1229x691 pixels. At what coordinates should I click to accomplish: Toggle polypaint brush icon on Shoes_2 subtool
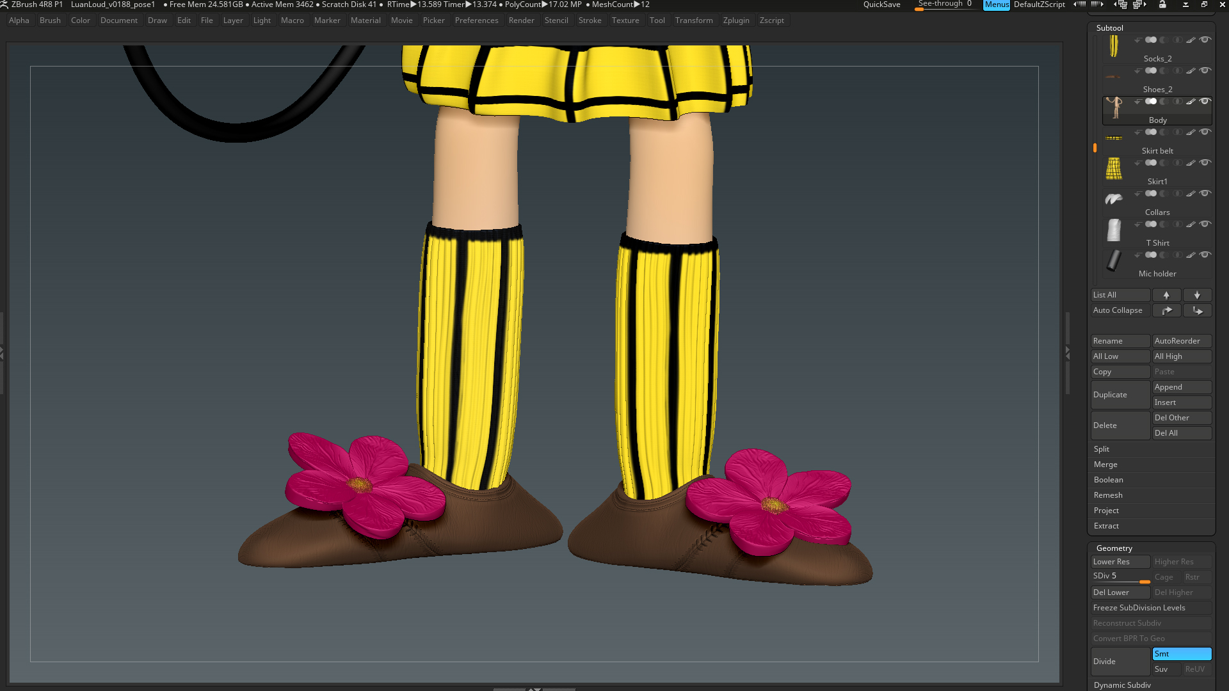point(1191,70)
